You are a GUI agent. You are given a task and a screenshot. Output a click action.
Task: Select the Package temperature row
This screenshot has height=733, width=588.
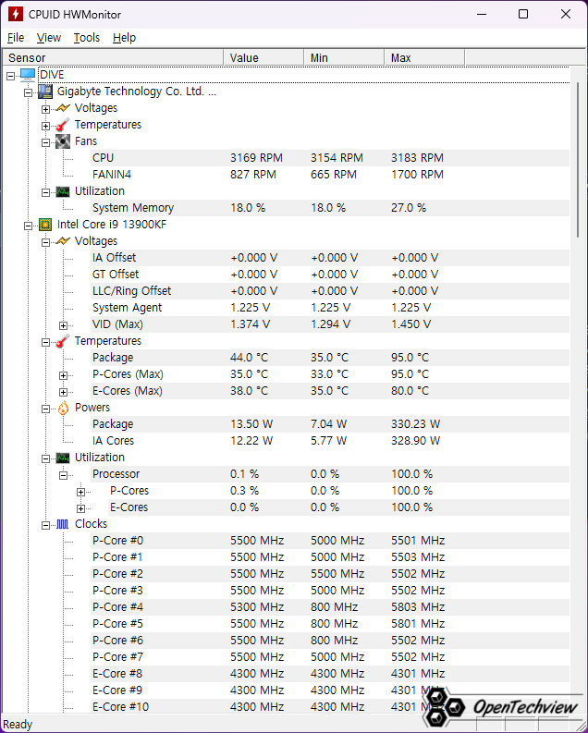[x=330, y=358]
